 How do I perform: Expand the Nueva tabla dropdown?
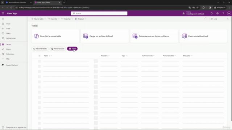tap(45, 19)
